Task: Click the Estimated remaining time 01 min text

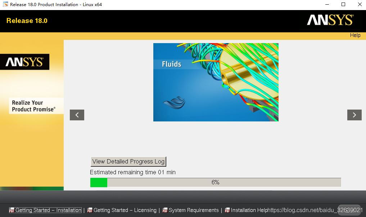Action: [x=132, y=172]
